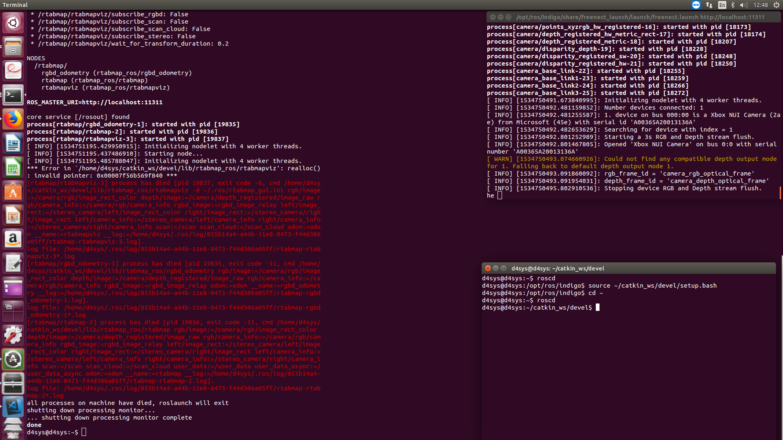Open Files manager from launcher

(x=13, y=47)
